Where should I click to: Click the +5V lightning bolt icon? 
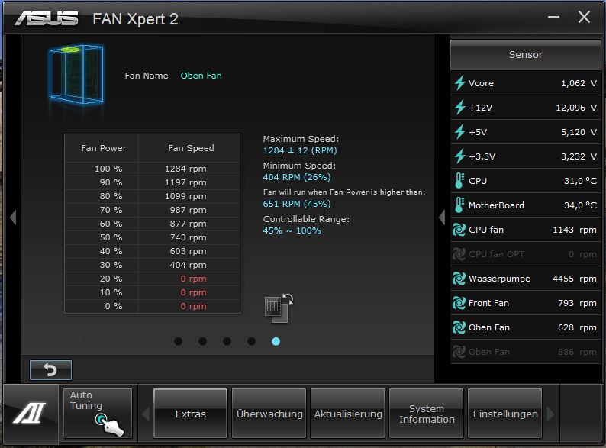point(459,132)
